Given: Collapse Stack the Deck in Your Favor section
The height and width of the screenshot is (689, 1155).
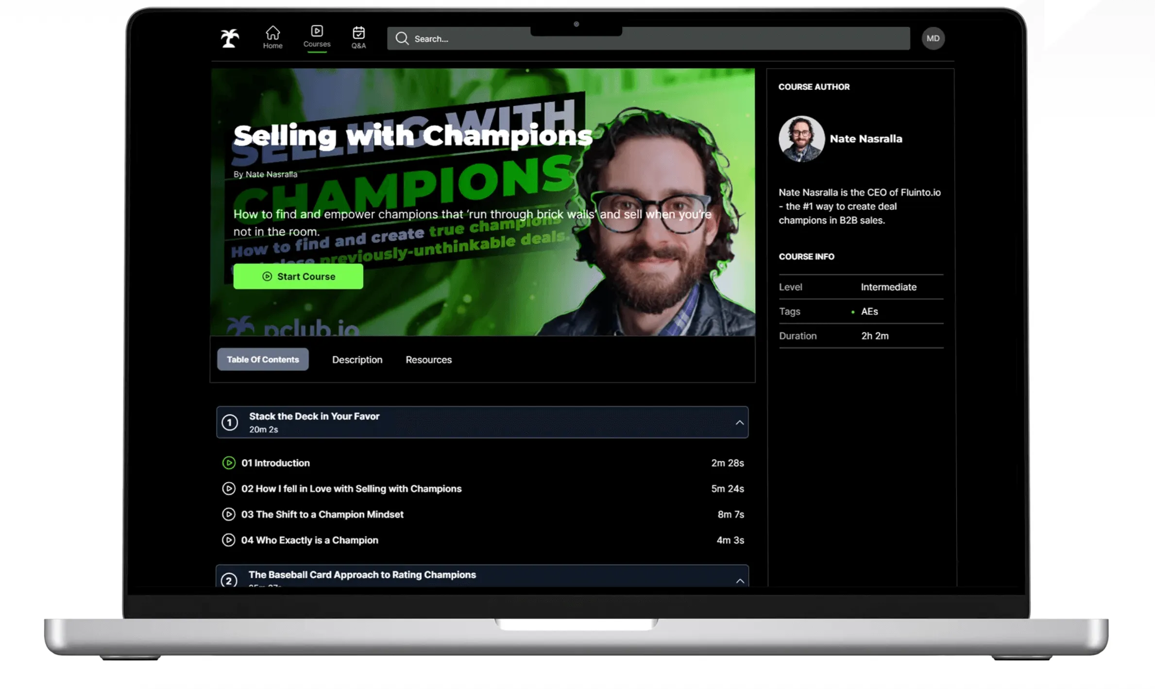Looking at the screenshot, I should point(739,423).
